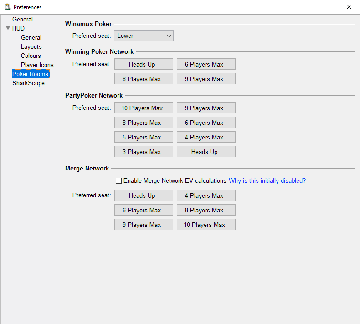Set Merge Network 4 Players Max seat

coord(206,195)
